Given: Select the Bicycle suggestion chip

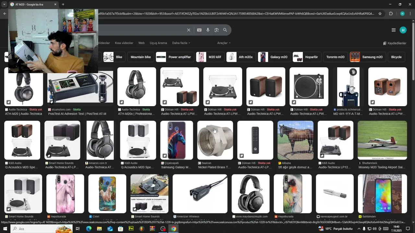Looking at the screenshot, I should pos(396,57).
